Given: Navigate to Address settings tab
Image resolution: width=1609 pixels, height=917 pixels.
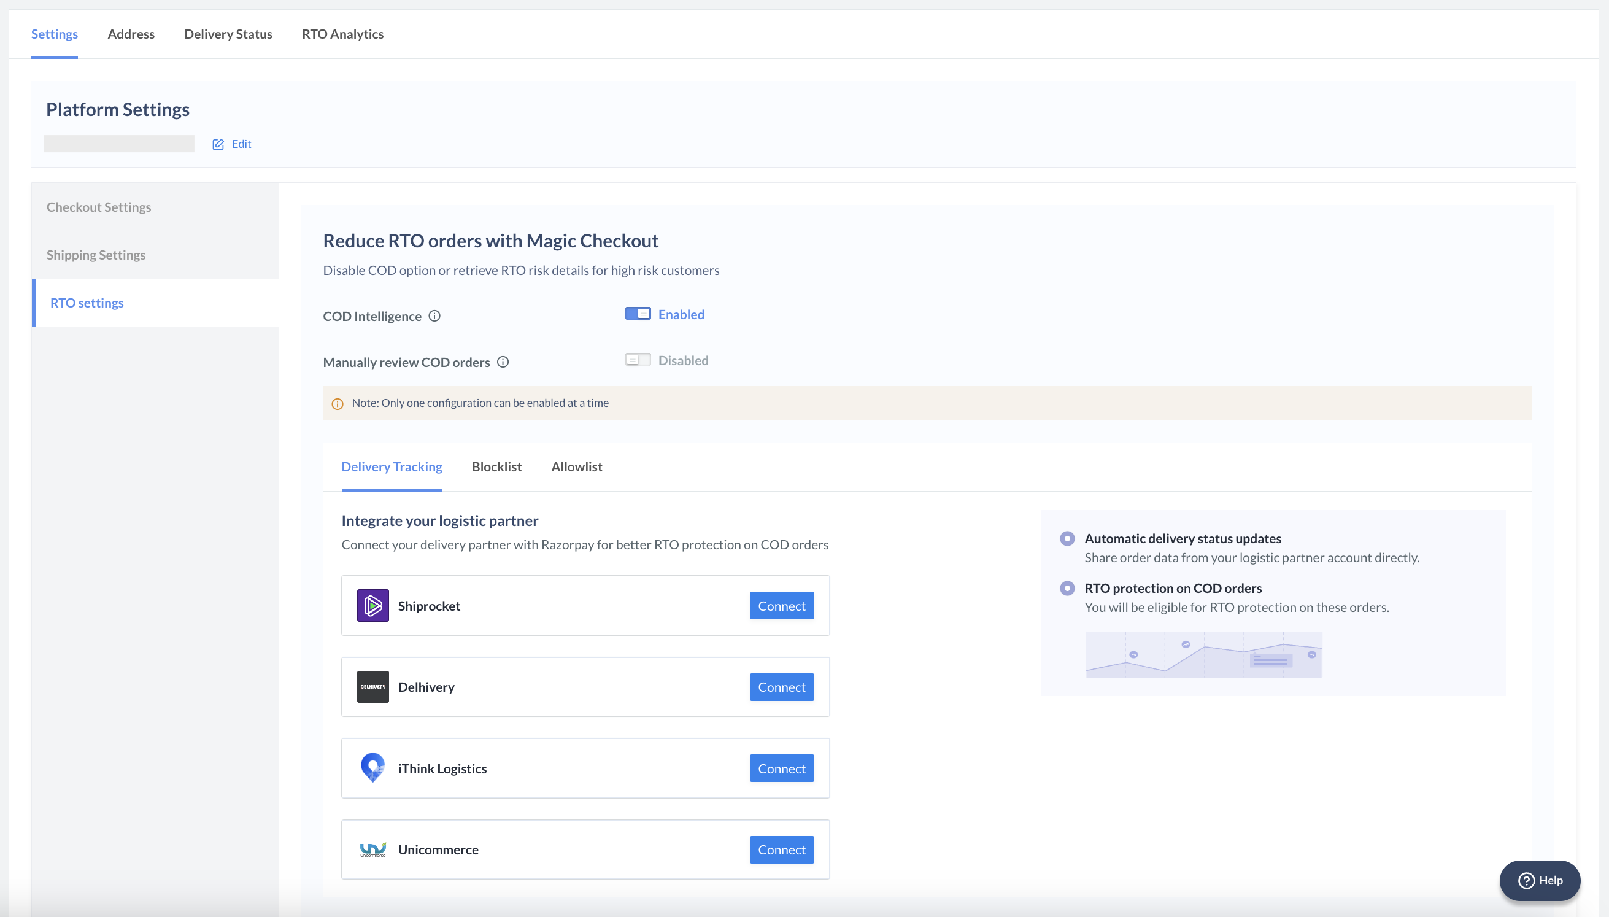Looking at the screenshot, I should [130, 33].
